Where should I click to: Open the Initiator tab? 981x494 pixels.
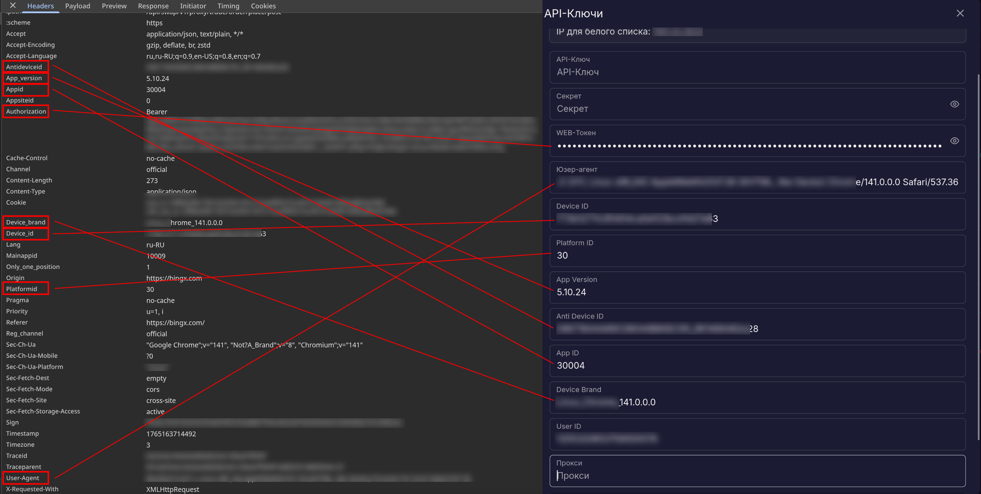[x=193, y=6]
